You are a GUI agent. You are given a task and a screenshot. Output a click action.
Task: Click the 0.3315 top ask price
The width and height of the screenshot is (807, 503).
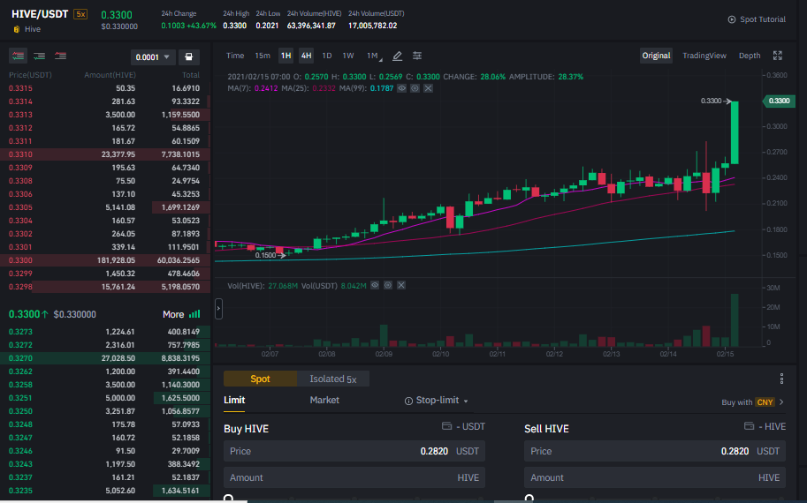20,88
